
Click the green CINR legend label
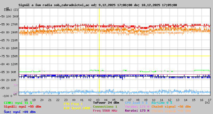click(18, 103)
